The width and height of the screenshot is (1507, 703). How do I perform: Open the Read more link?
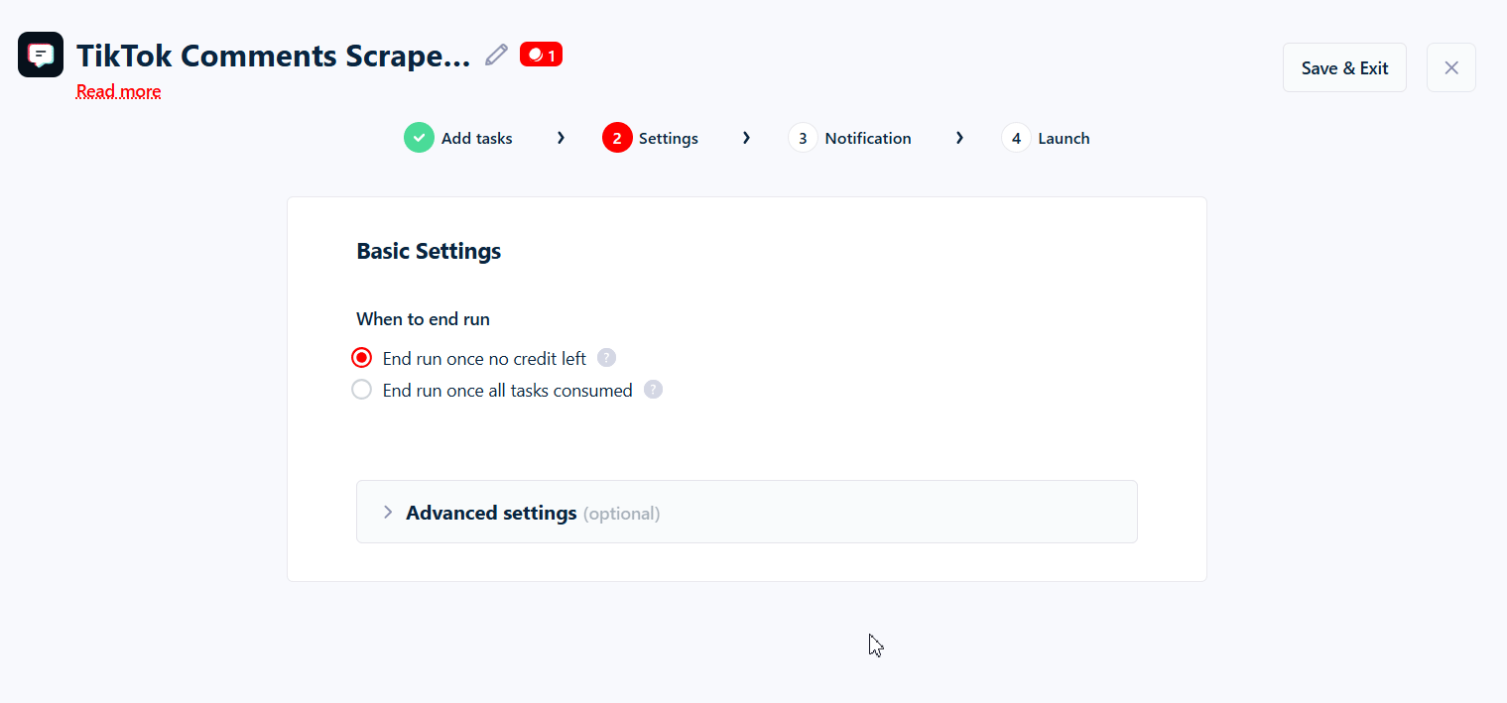[x=118, y=90]
